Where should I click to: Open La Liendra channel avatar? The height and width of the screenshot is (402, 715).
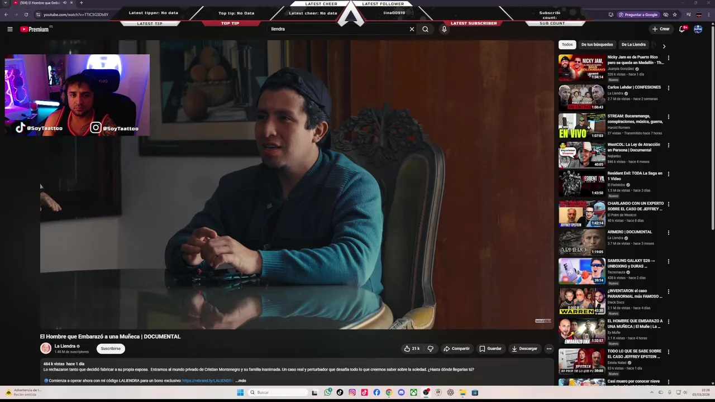[46, 348]
